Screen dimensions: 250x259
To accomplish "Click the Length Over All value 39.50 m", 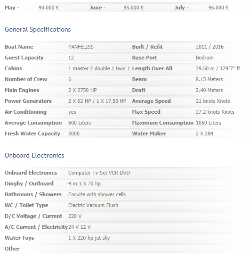I will (218, 68).
